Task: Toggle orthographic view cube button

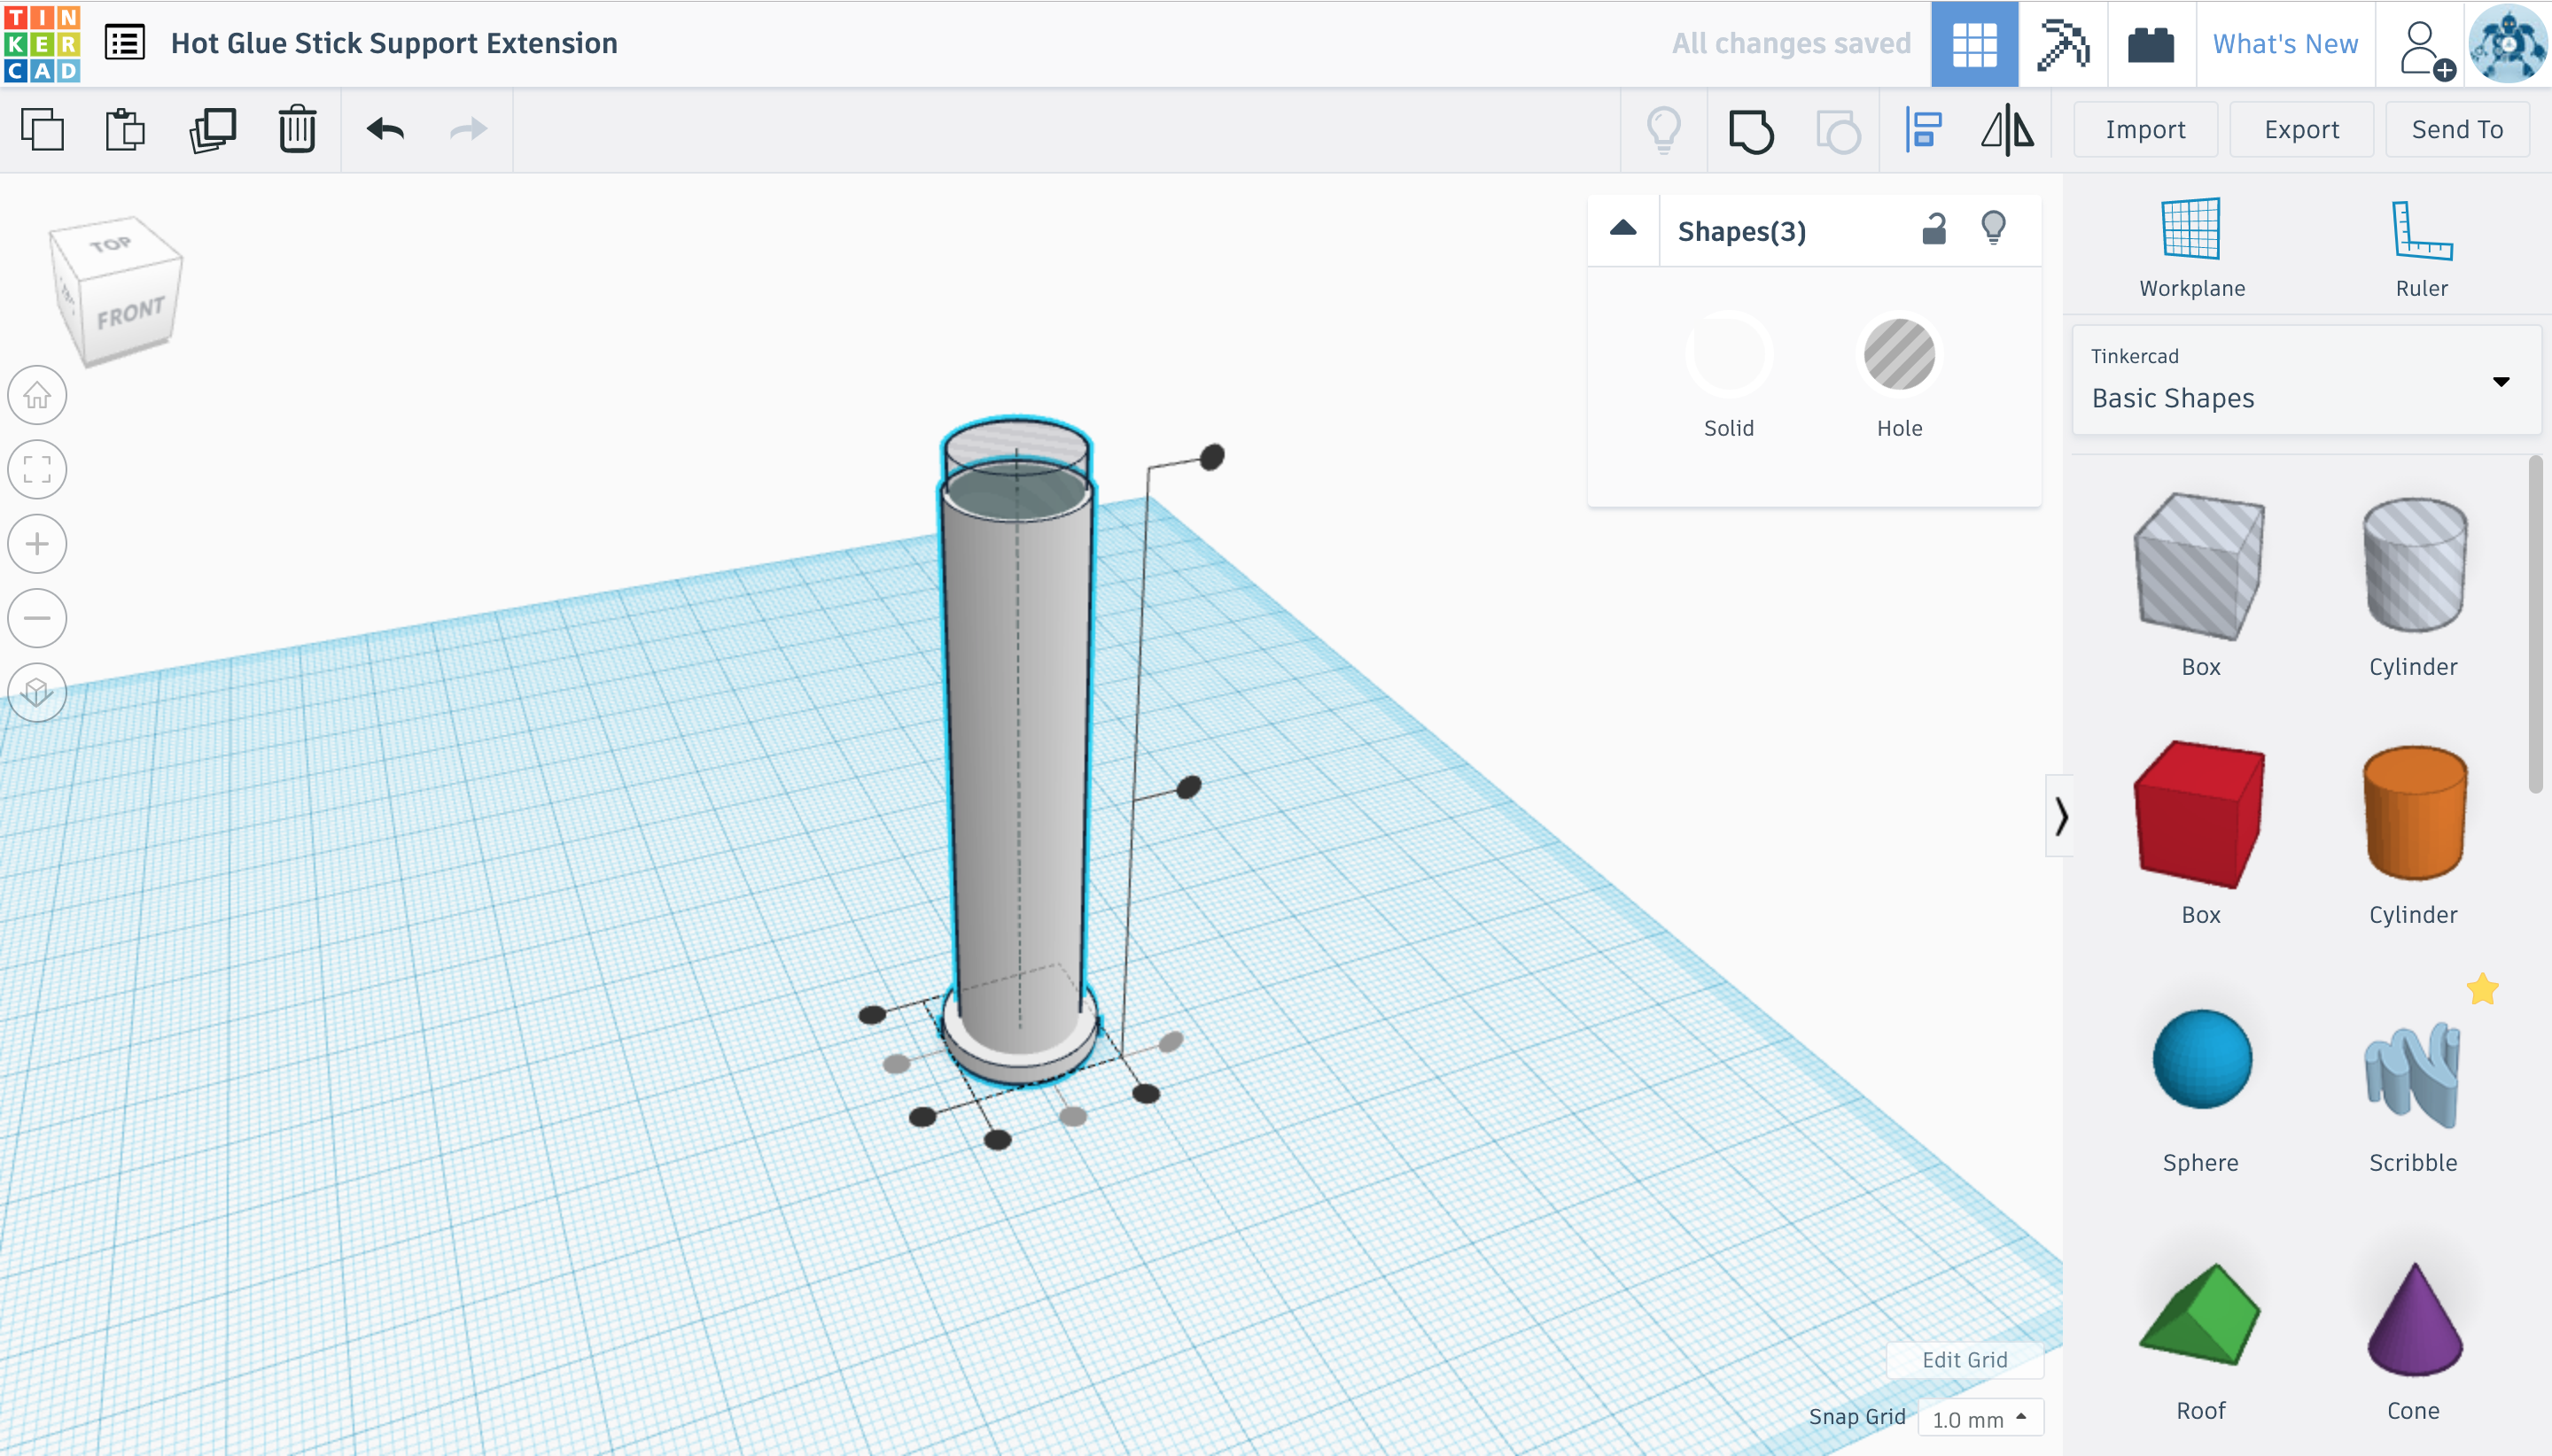Action: tap(37, 692)
